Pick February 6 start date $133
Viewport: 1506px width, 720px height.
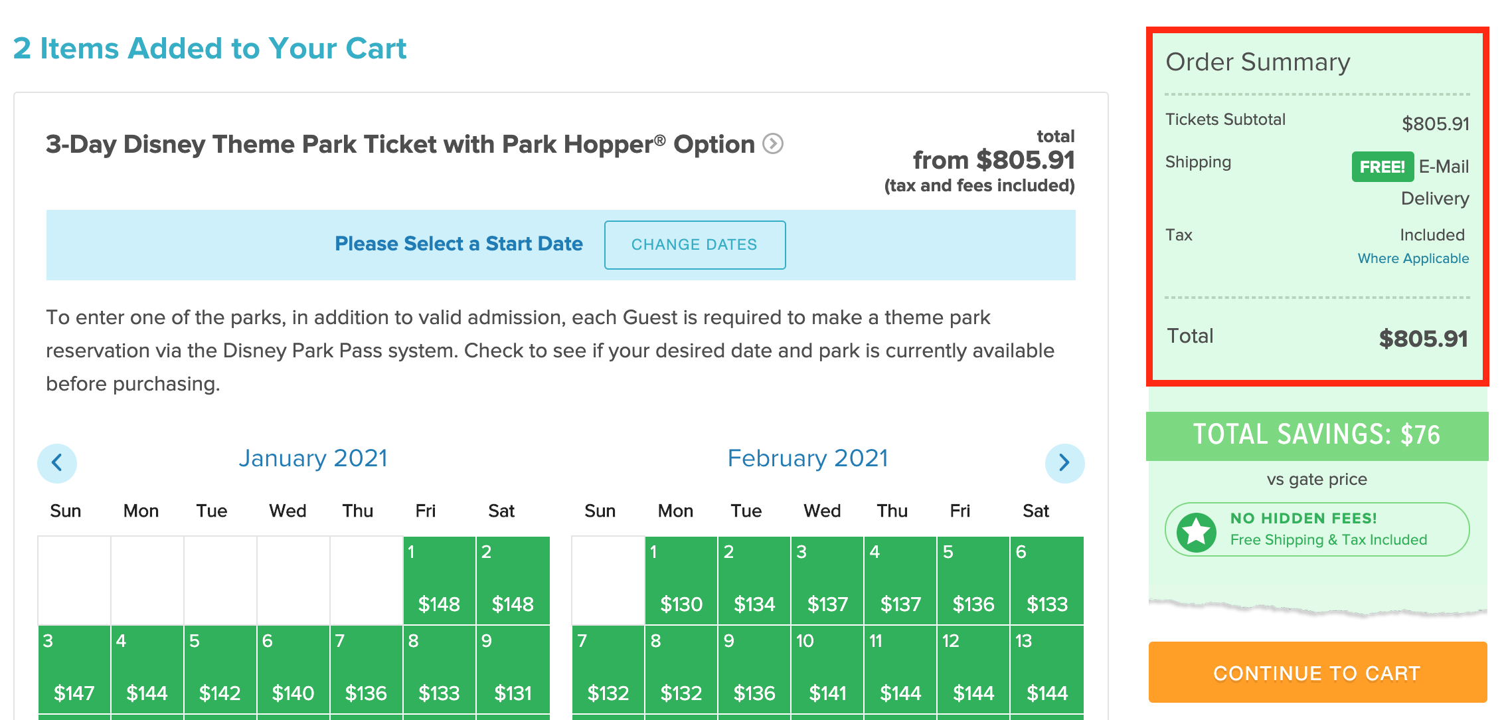point(1047,581)
